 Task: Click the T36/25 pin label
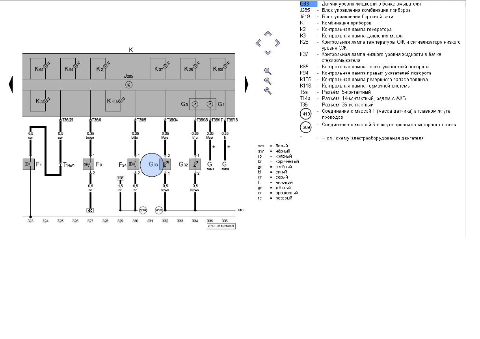point(68,120)
